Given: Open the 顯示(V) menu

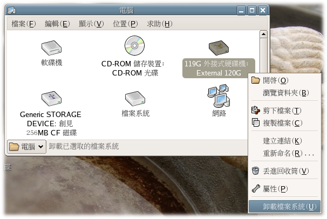Looking at the screenshot, I should click(x=91, y=24).
